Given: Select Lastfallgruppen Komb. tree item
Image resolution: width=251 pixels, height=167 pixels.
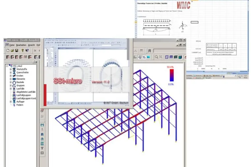Looking at the screenshot, I should (26, 98).
